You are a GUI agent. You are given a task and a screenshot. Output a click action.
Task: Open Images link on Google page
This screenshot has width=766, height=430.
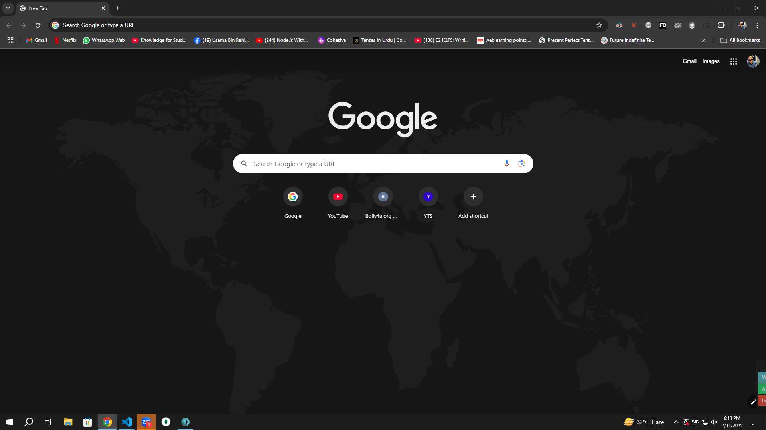point(711,61)
